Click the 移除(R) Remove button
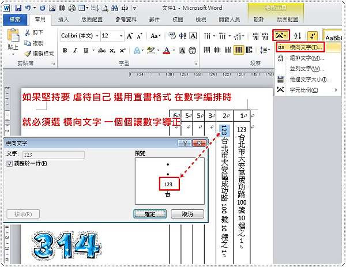Viewport: 346px width, 267px height. 23,214
